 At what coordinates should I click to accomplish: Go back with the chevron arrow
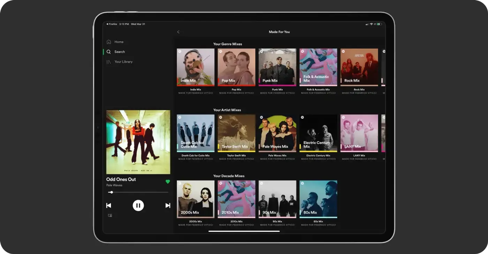coord(178,32)
